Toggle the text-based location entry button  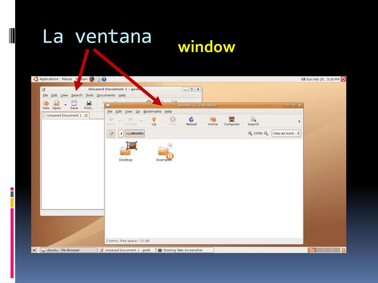pos(111,133)
